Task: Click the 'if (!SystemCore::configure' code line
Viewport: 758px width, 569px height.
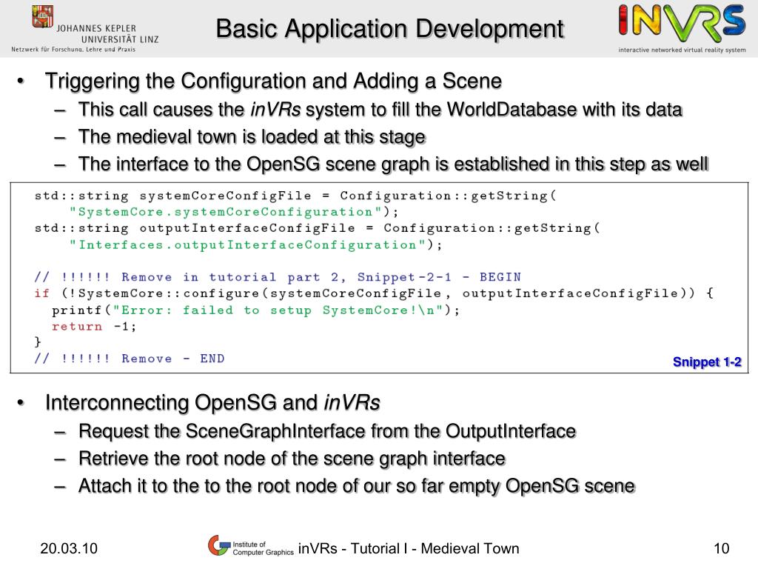Action: [x=374, y=293]
